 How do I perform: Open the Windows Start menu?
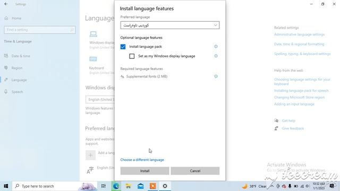6,186
